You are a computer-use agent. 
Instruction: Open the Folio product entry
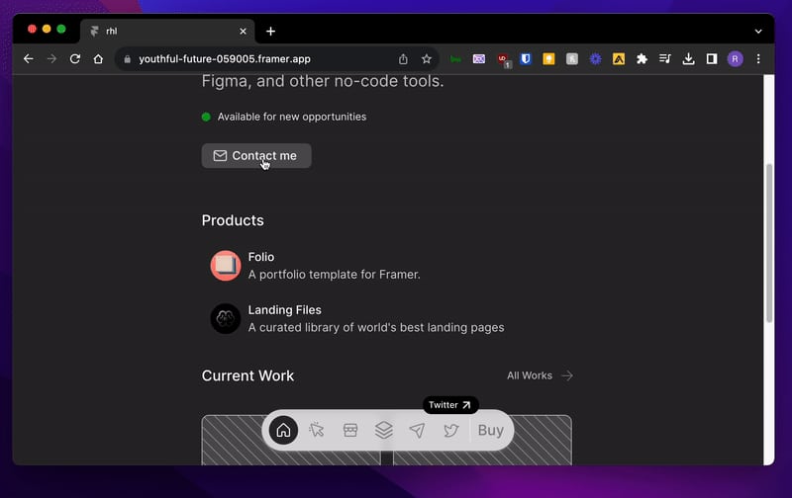click(316, 266)
